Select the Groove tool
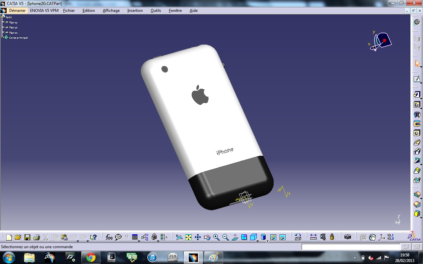This screenshot has width=423, height=264. [x=417, y=124]
